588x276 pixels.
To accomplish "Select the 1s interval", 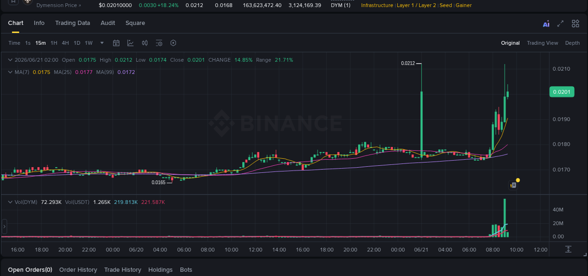I will tap(28, 43).
